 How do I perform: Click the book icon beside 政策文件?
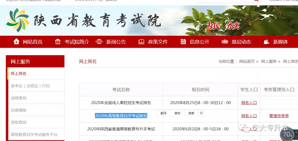141,42
